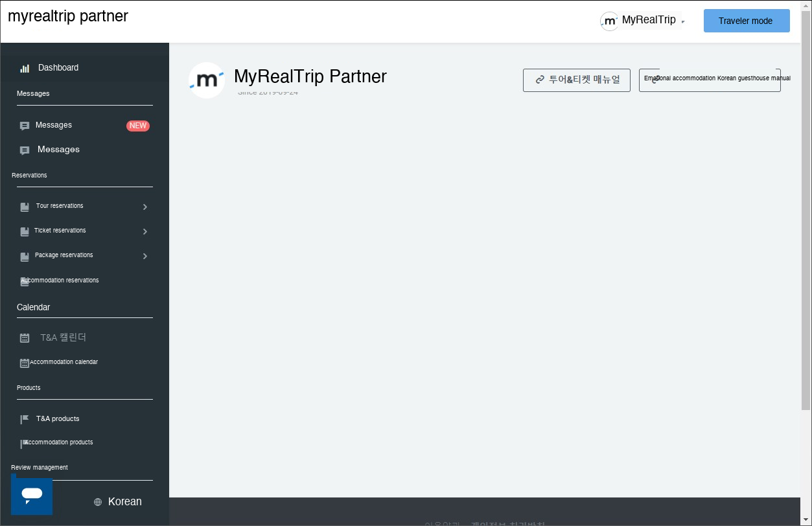The image size is (812, 526).
Task: Switch to Traveler mode
Action: tap(746, 21)
